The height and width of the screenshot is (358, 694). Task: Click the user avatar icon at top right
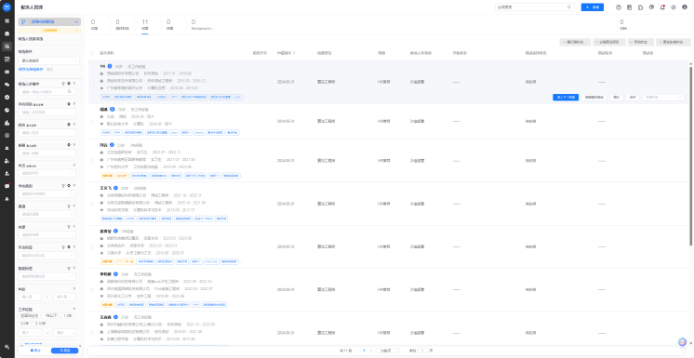pyautogui.click(x=685, y=7)
